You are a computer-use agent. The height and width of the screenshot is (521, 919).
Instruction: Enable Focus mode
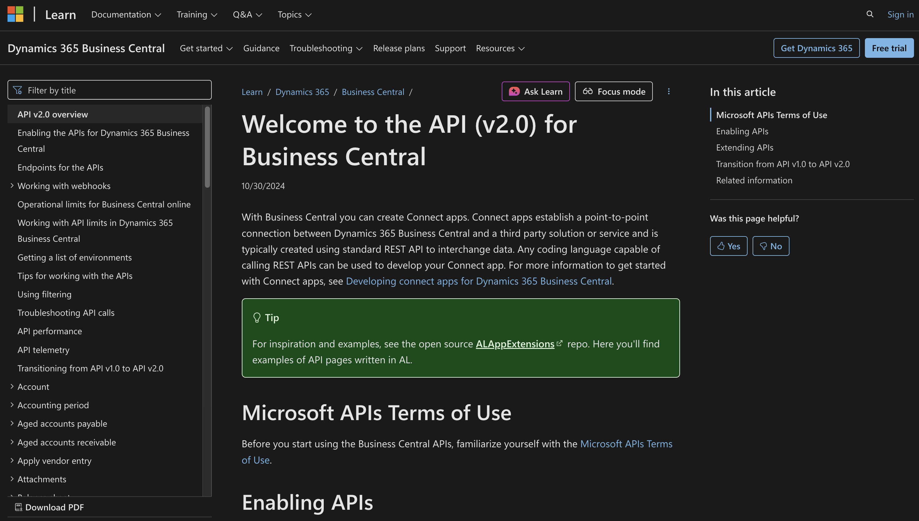coord(614,92)
